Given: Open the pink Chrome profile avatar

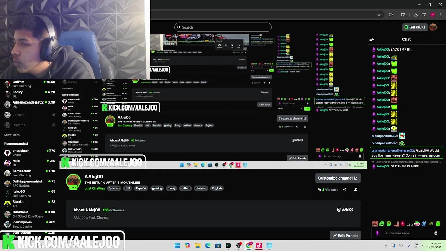Looking at the screenshot, I should click(x=432, y=15).
